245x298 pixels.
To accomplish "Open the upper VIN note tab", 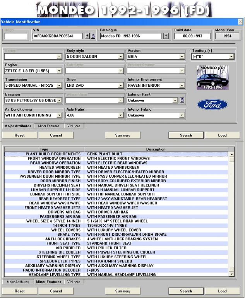I will coord(74,126).
